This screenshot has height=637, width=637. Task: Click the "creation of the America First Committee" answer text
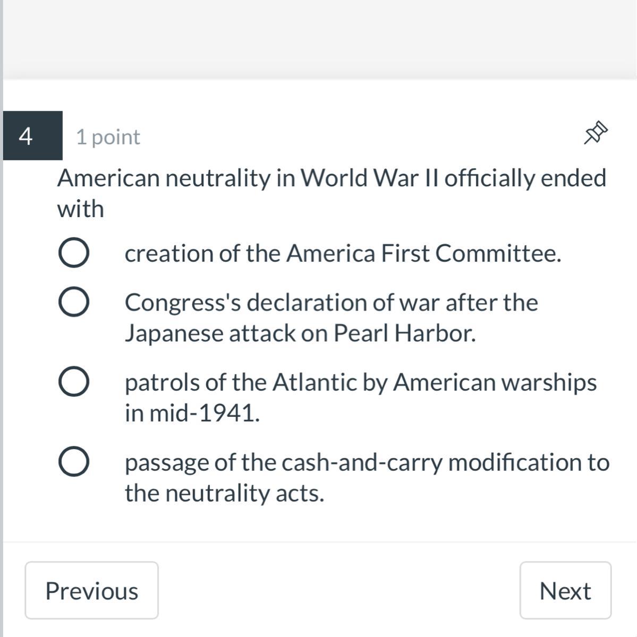[343, 253]
